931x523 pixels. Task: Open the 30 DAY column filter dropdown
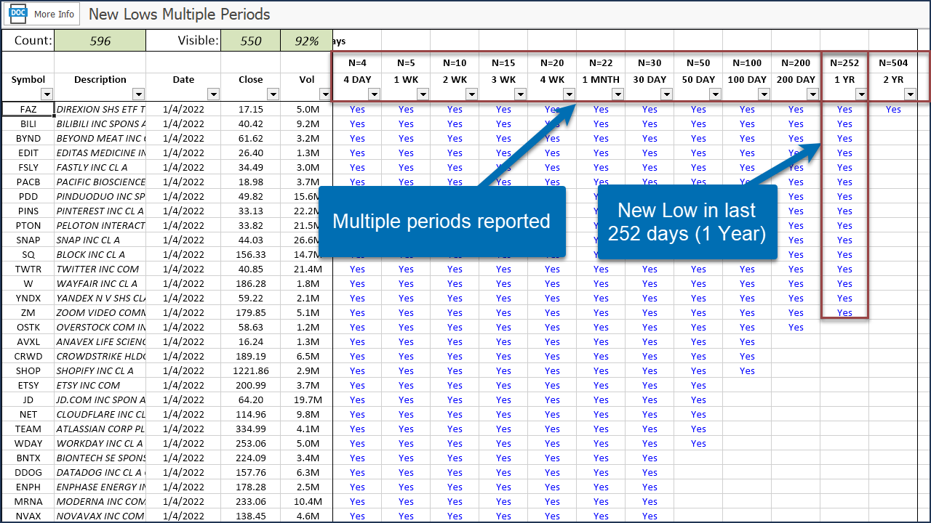click(x=666, y=94)
